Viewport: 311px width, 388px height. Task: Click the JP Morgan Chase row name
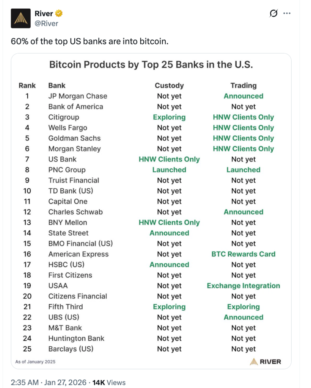pyautogui.click(x=78, y=96)
